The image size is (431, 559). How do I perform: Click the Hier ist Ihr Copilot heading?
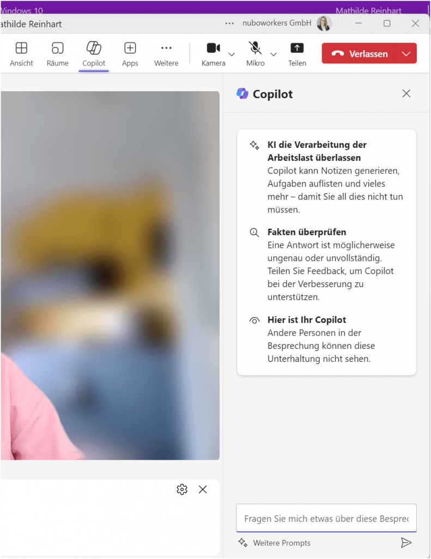[x=307, y=320]
